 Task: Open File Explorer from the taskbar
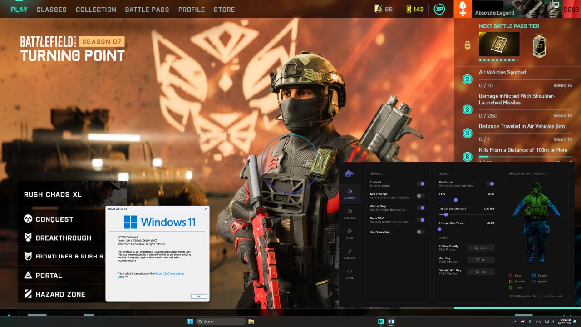point(251,322)
